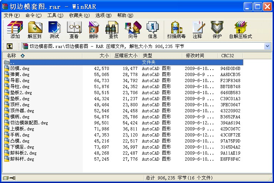Image resolution: width=274 pixels, height=183 pixels.
Task: Select file 卸料板2.dwg
Action: coord(23,153)
